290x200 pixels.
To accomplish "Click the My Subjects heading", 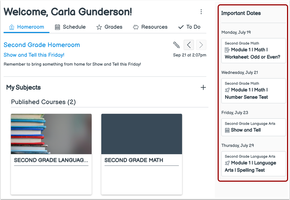I will [x=23, y=87].
